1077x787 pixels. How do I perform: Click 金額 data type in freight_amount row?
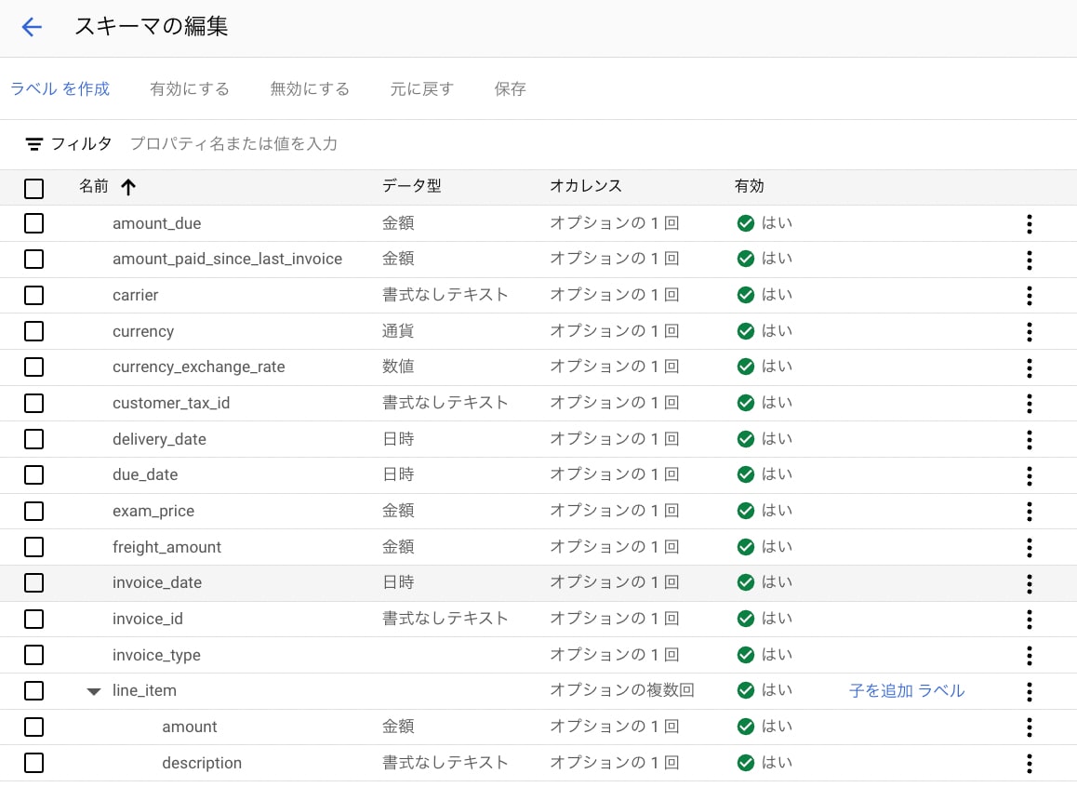[398, 547]
